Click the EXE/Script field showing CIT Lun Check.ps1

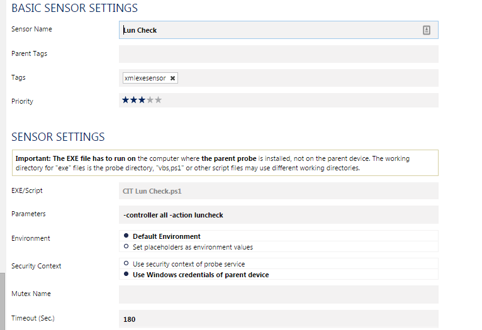pos(278,190)
